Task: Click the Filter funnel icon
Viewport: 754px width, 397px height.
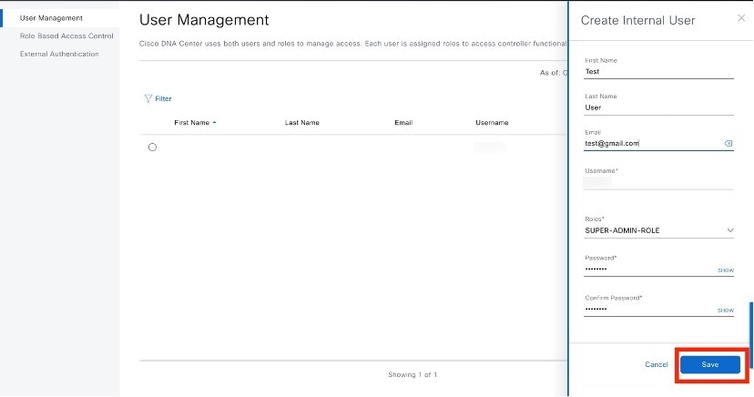Action: click(x=148, y=98)
